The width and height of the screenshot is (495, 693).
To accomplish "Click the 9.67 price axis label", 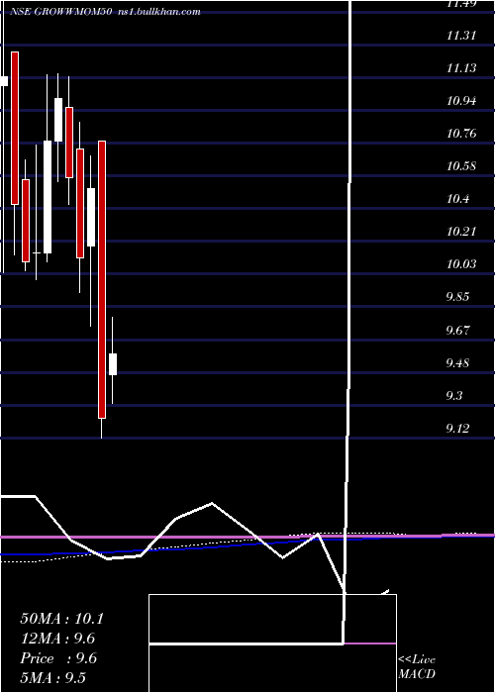I will [457, 330].
